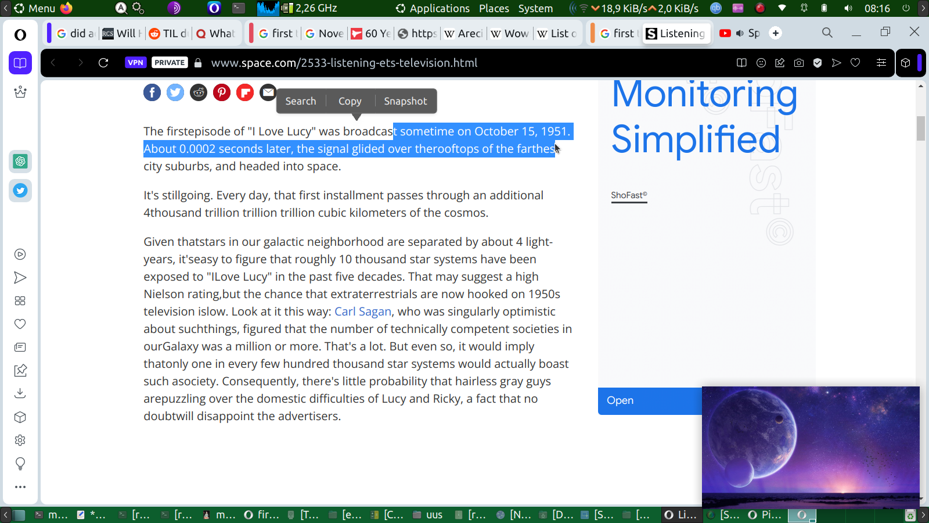Open Extensions cube in the sidebar
The image size is (929, 523).
[x=20, y=417]
